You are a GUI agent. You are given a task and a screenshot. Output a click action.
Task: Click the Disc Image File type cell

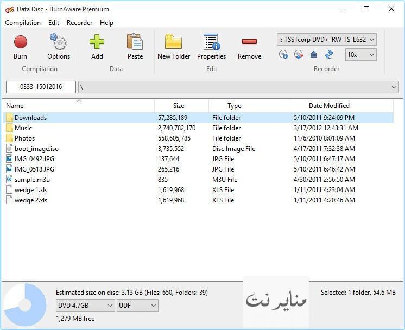pyautogui.click(x=234, y=149)
